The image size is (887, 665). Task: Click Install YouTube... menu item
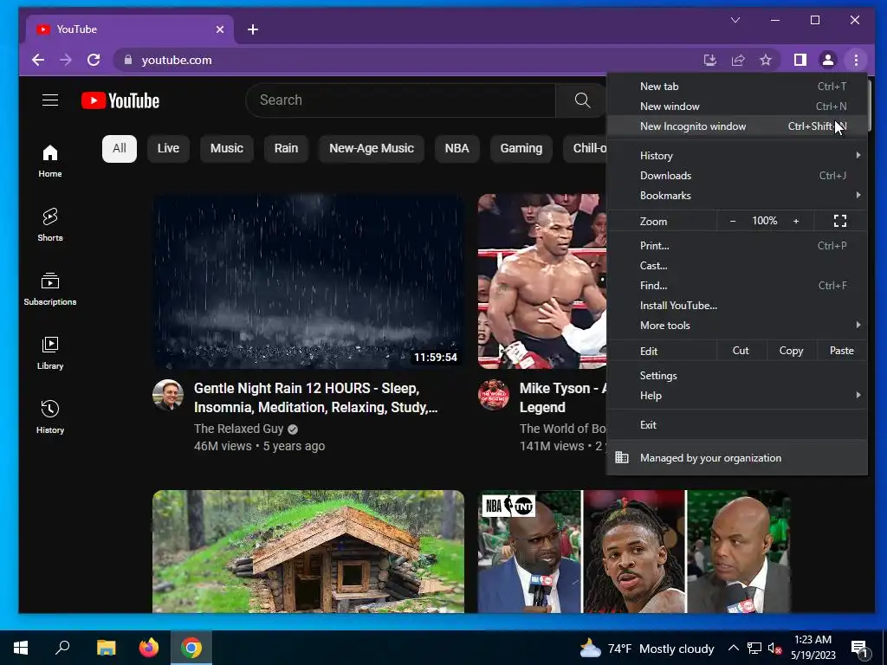[x=736, y=306]
